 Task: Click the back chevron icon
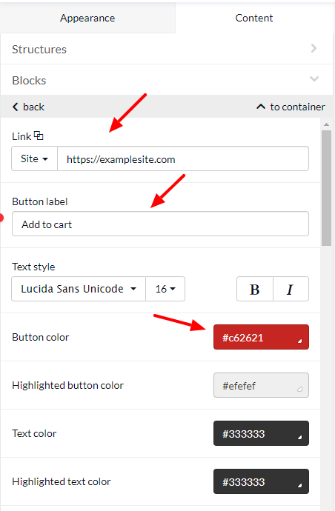pyautogui.click(x=15, y=107)
